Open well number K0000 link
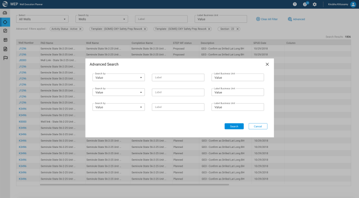 click(22, 122)
